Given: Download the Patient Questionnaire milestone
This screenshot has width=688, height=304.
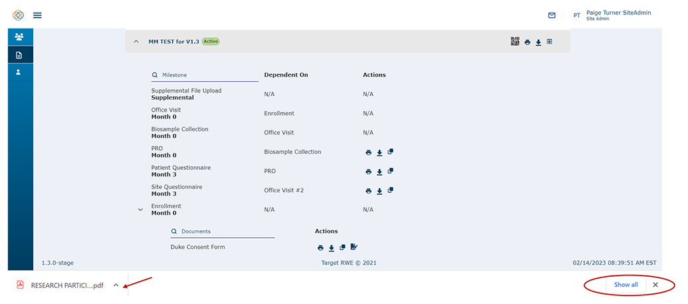Looking at the screenshot, I should (380, 172).
